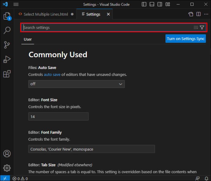The height and width of the screenshot is (181, 211).
Task: Open the Run and Debug view
Action: (7, 59)
